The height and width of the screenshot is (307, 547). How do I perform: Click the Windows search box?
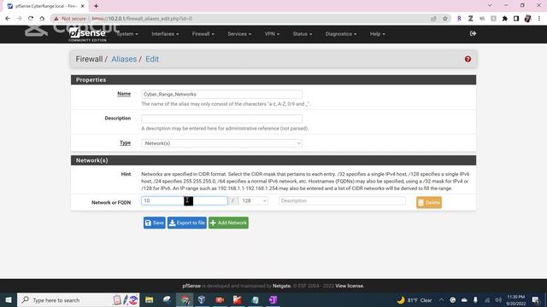[x=79, y=300]
